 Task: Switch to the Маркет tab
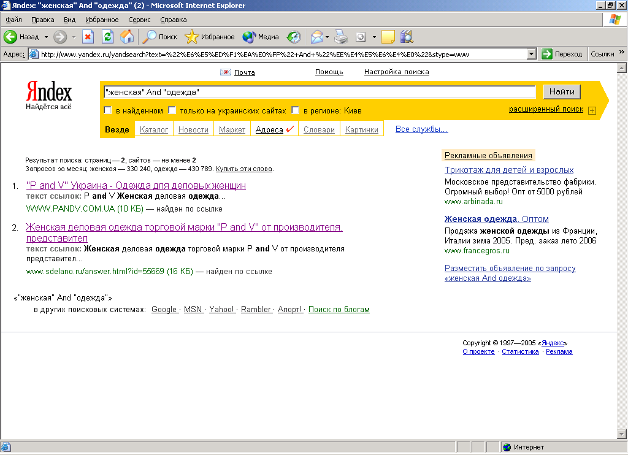tap(232, 130)
